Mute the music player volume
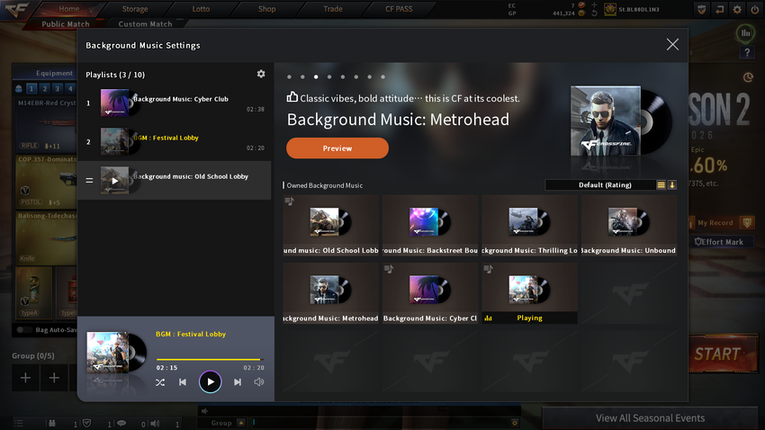Viewport: 765px width, 430px height. 259,382
